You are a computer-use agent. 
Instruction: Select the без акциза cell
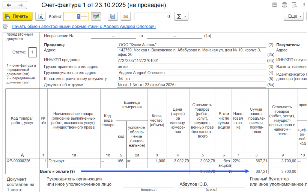tap(224, 163)
